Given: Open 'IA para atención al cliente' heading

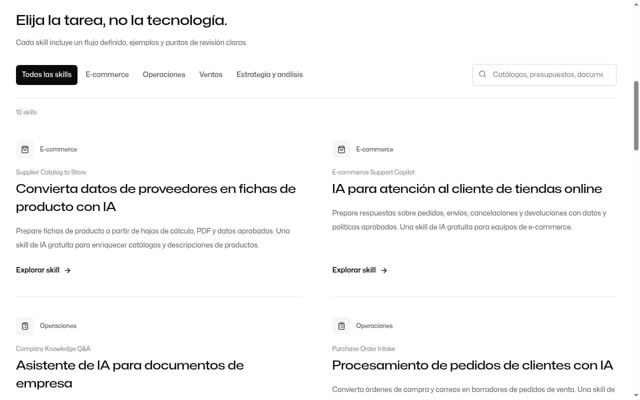Looking at the screenshot, I should pos(467,189).
